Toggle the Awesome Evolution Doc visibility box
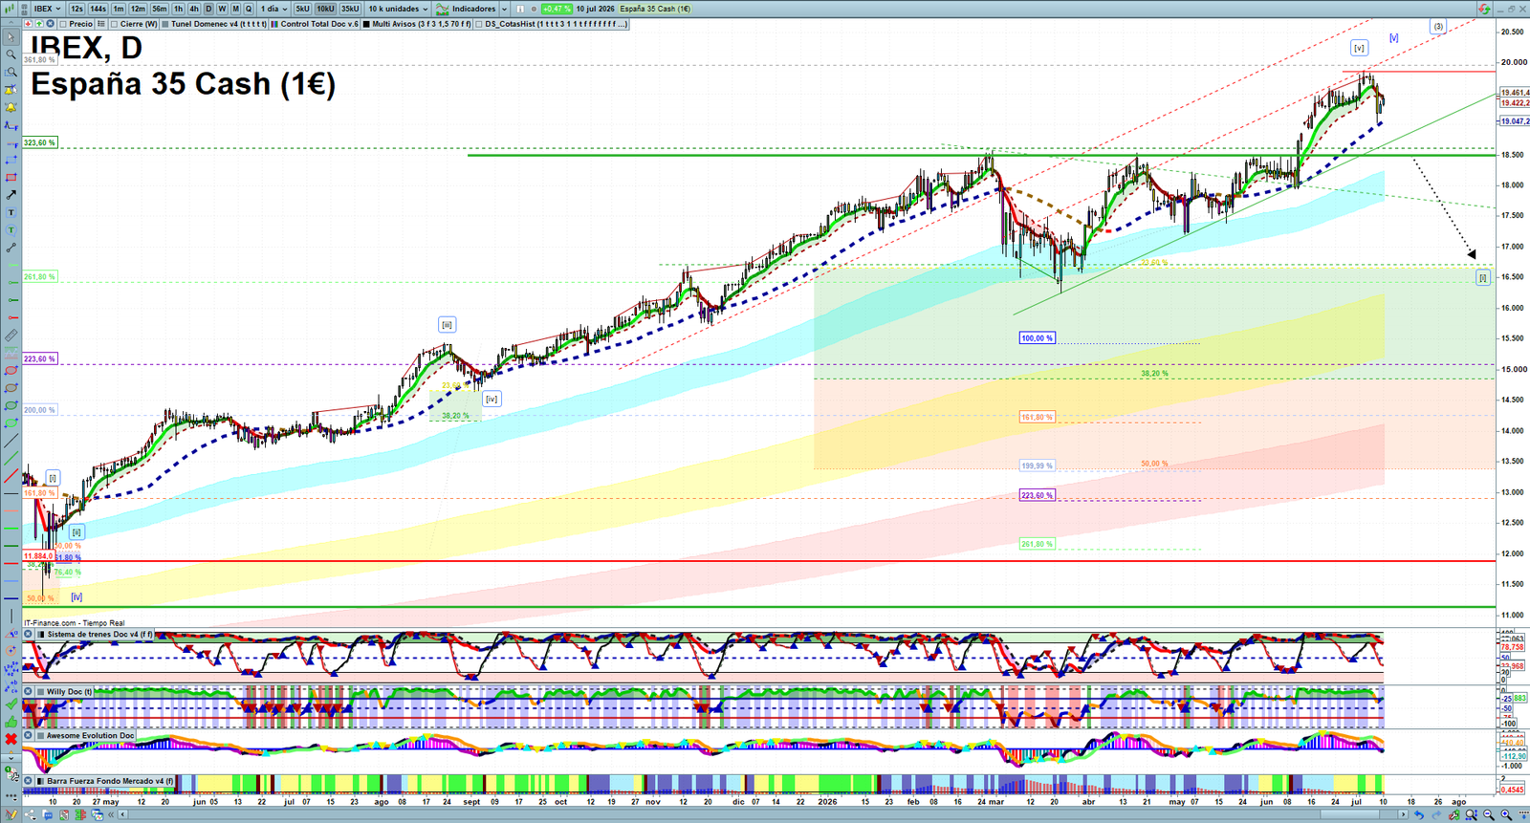Screen dimensions: 1530x823 (x=41, y=735)
